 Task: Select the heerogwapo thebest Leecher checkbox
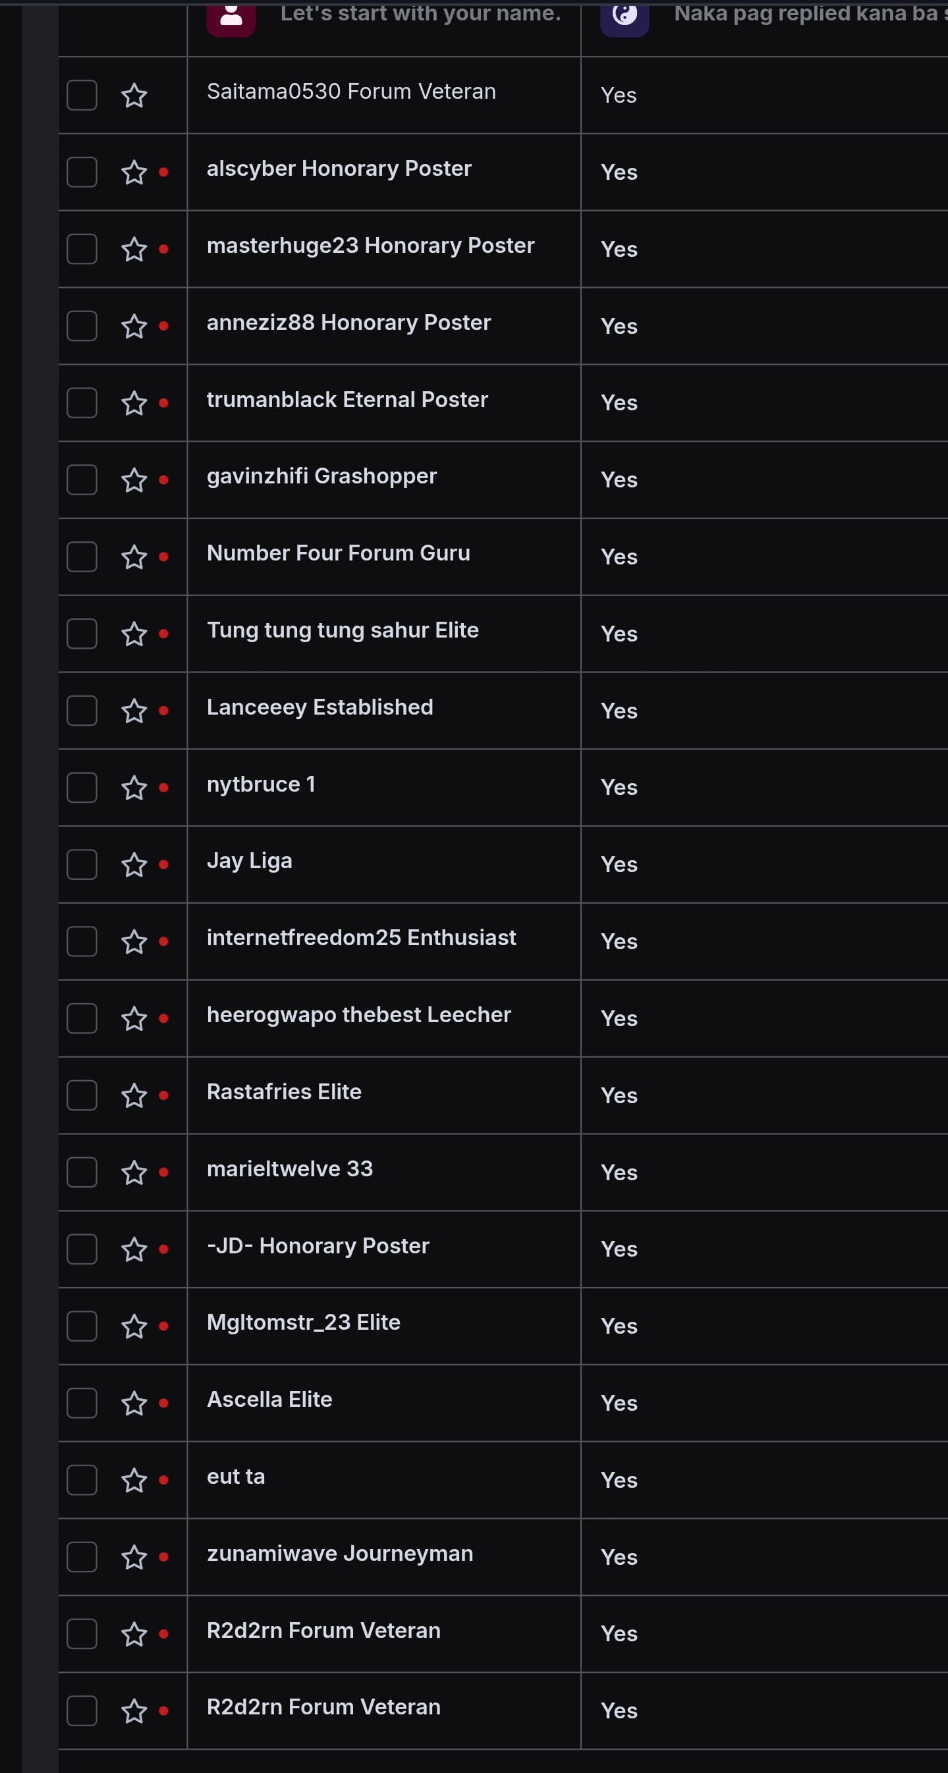pyautogui.click(x=82, y=1018)
